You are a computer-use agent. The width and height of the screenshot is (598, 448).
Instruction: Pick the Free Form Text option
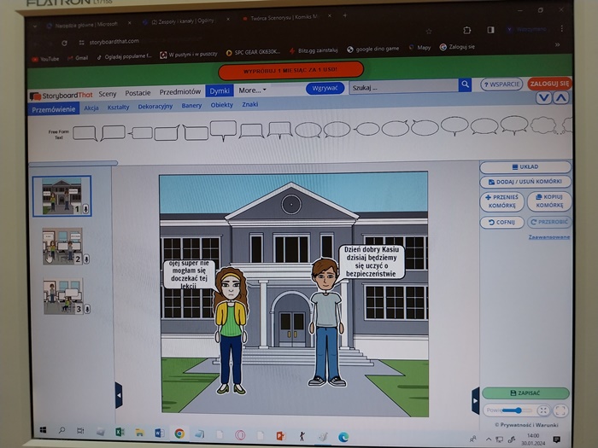(x=58, y=134)
